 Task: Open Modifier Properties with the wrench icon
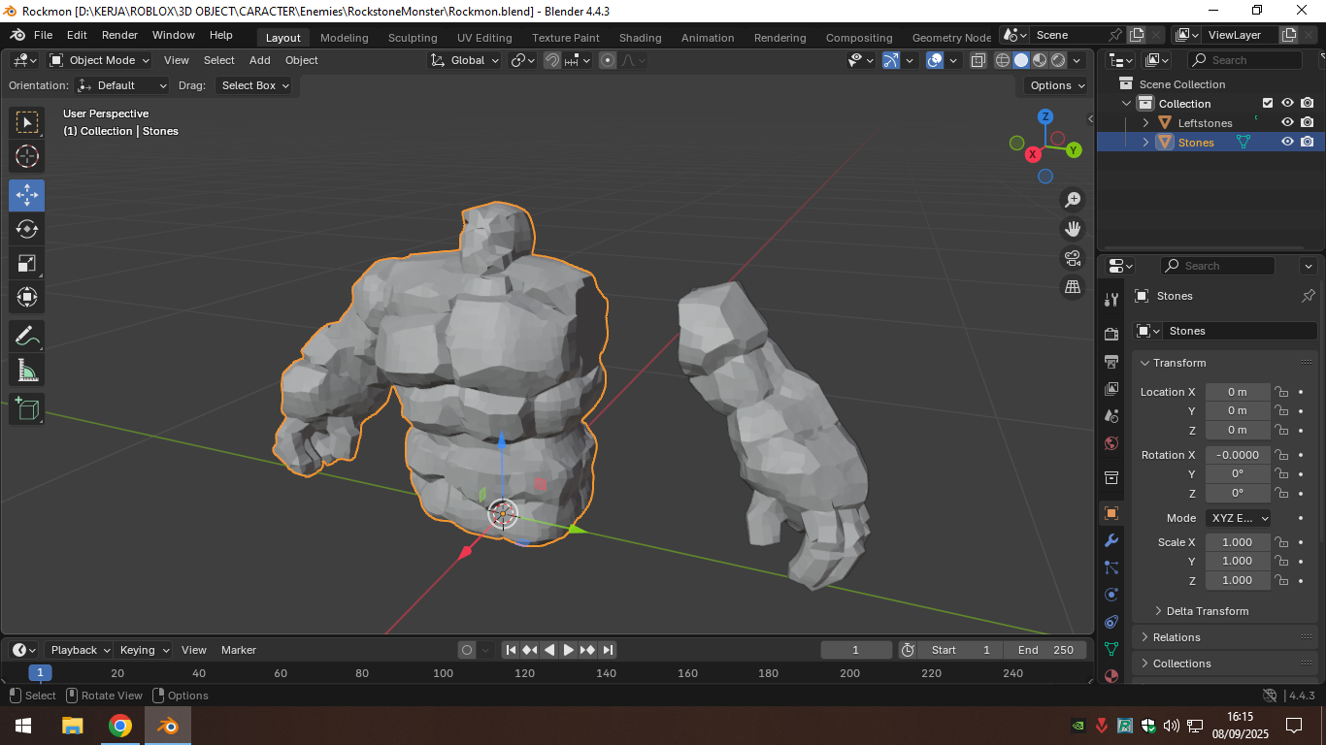click(x=1111, y=539)
